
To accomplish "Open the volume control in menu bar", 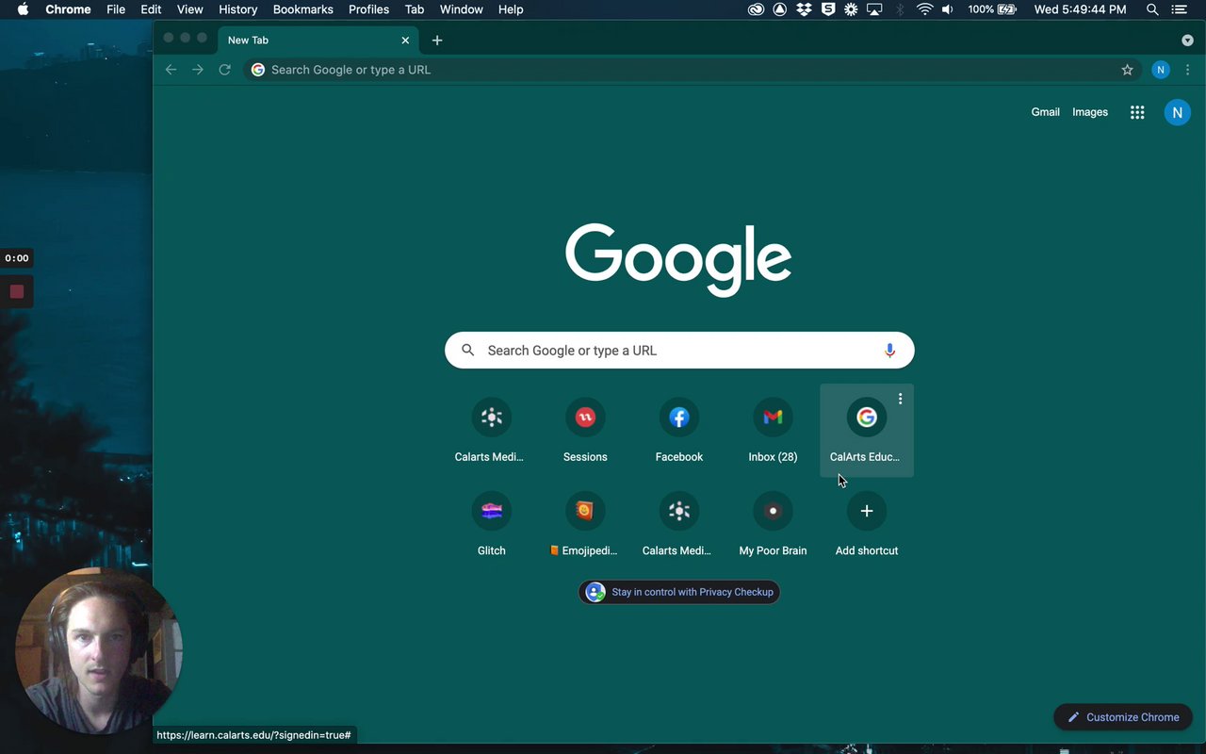I will [947, 9].
